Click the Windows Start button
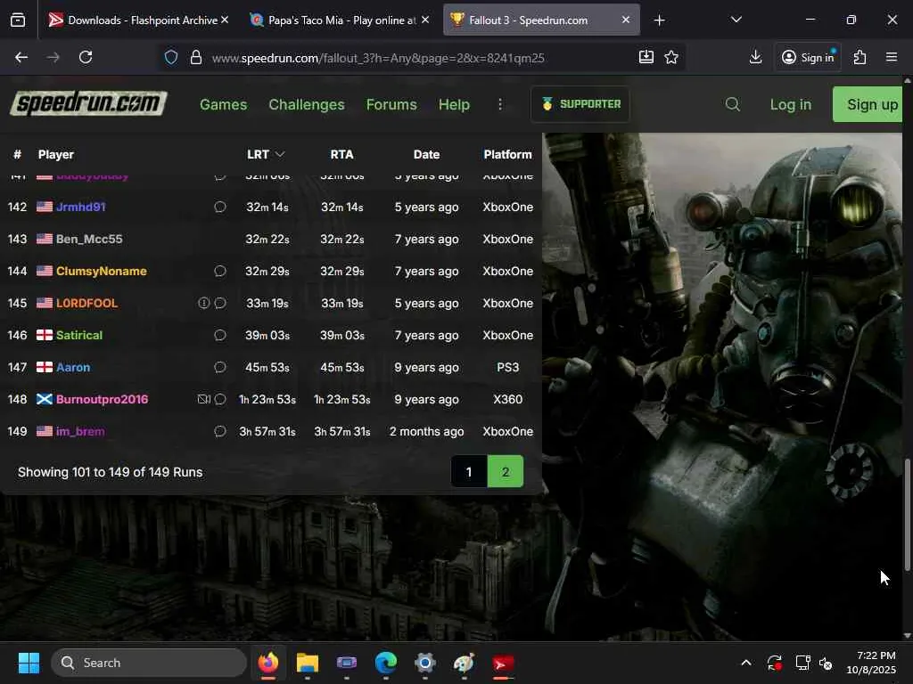 (x=29, y=663)
